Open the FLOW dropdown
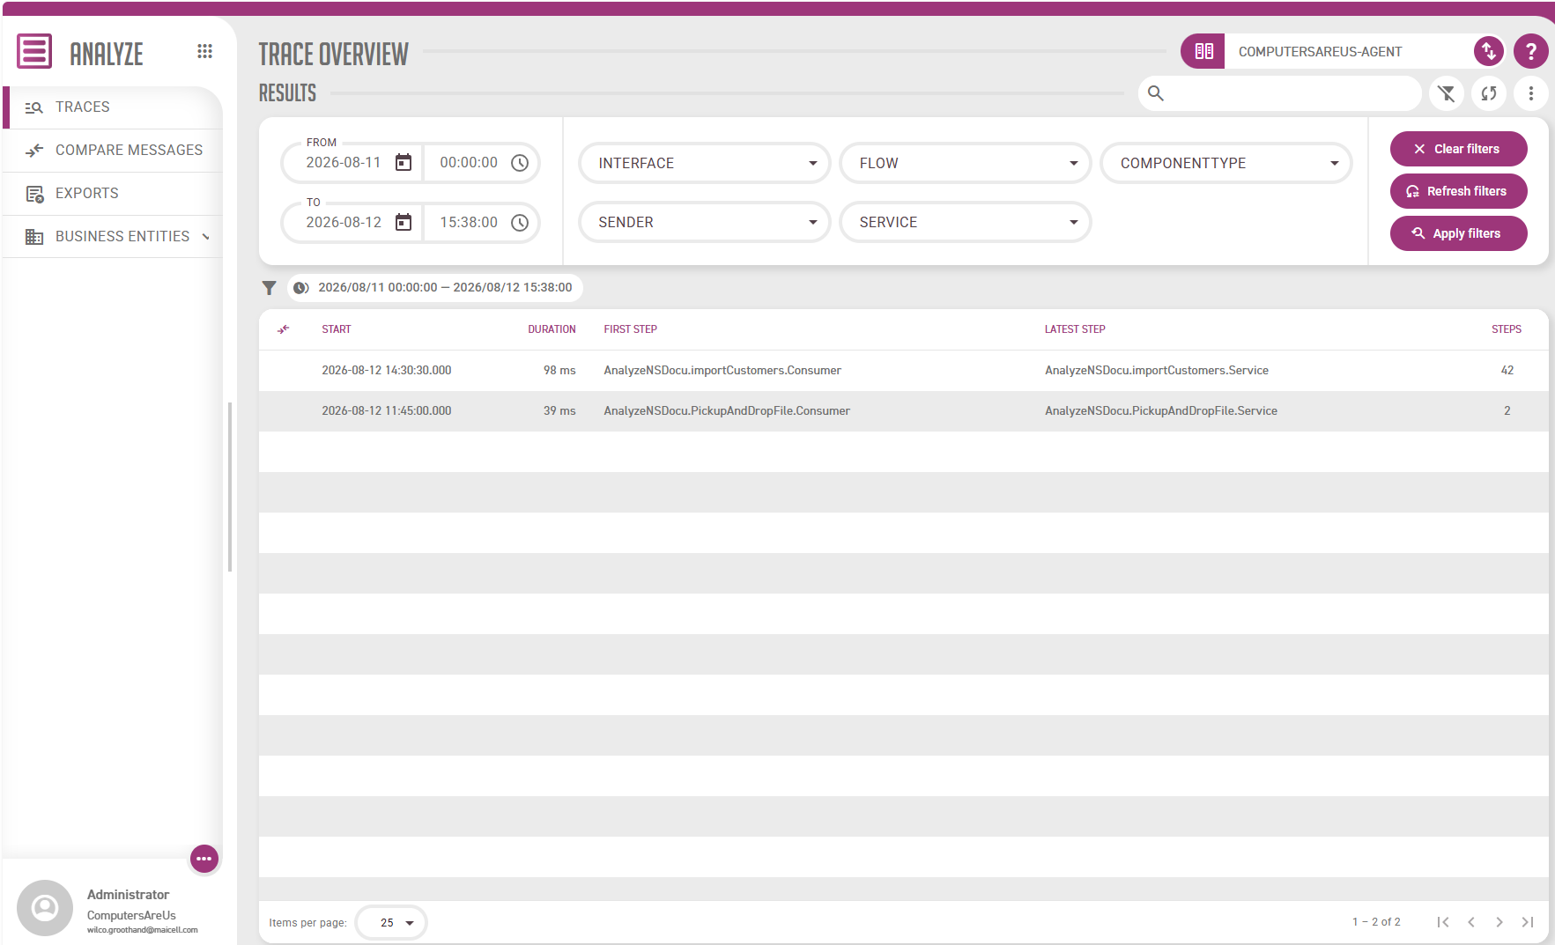 click(966, 163)
